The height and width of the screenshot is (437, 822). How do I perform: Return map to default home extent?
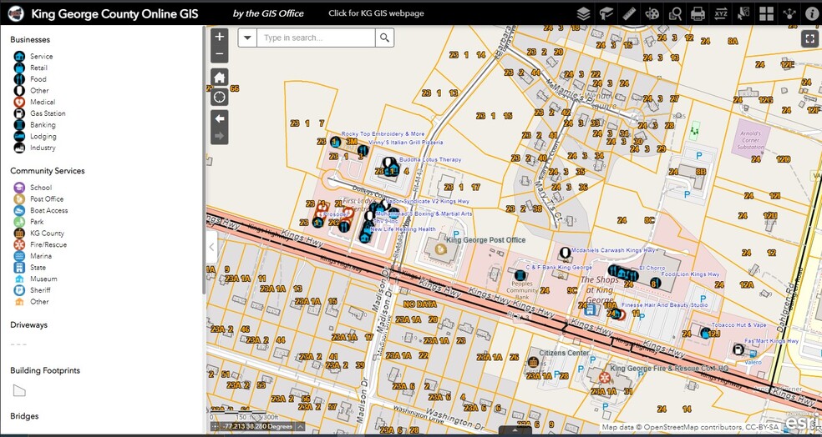[x=220, y=78]
